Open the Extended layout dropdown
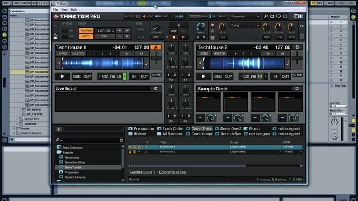Image resolution: width=358 pixels, height=201 pixels. click(x=245, y=16)
